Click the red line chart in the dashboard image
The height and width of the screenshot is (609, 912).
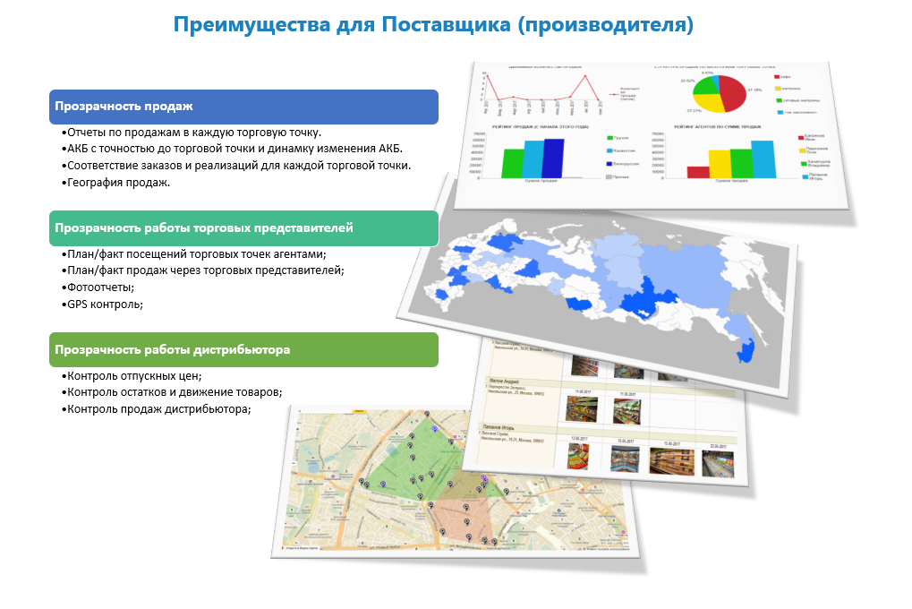tap(543, 90)
